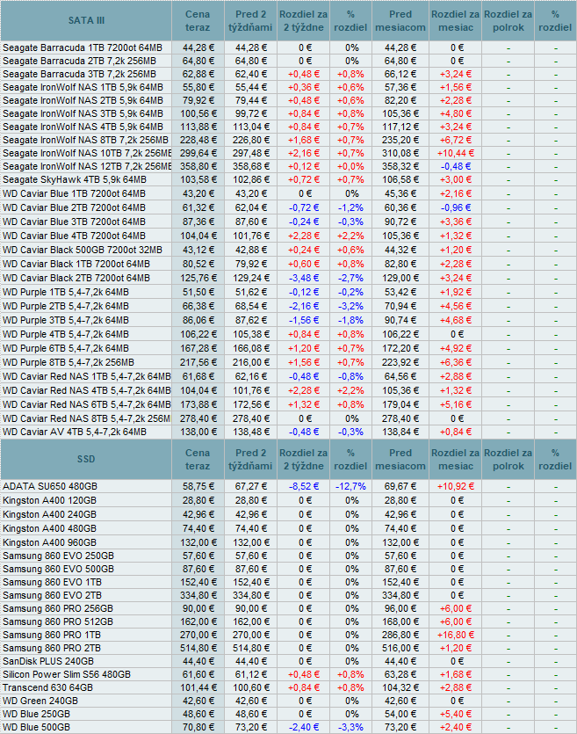Select WD Purple 1TB 5,4-7,2k 64MB
This screenshot has width=577, height=734.
pos(66,292)
